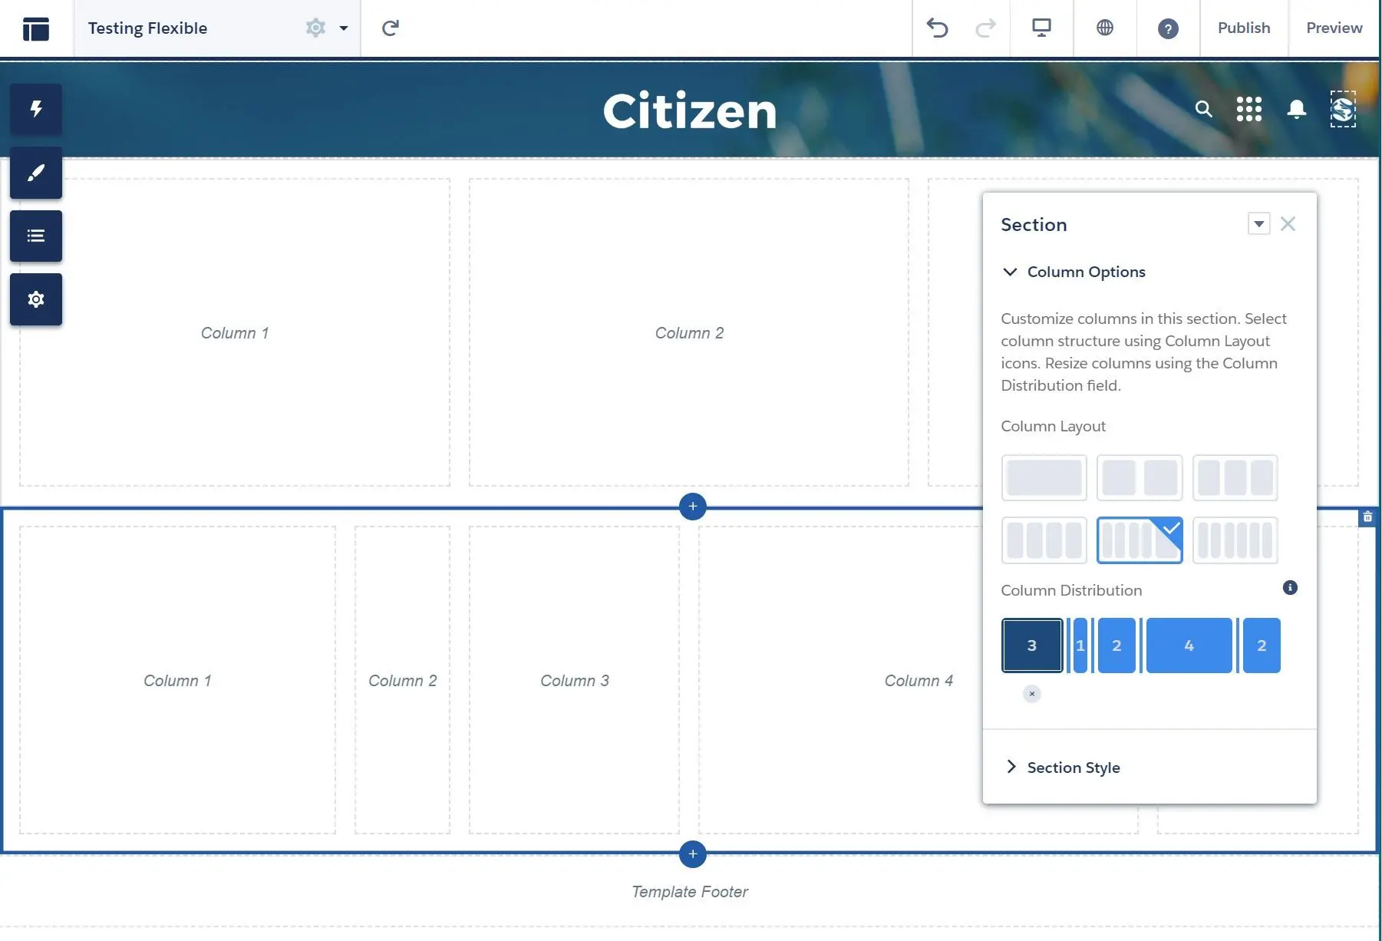The width and height of the screenshot is (1382, 941).
Task: Select the six-column layout
Action: tap(1235, 540)
